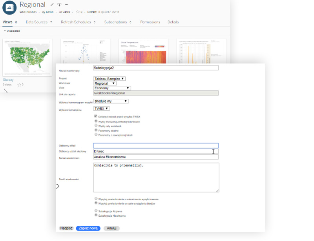The image size is (314, 241).
Task: Click the extract date '8 lip 2017, 22:11'
Action: pos(109,12)
